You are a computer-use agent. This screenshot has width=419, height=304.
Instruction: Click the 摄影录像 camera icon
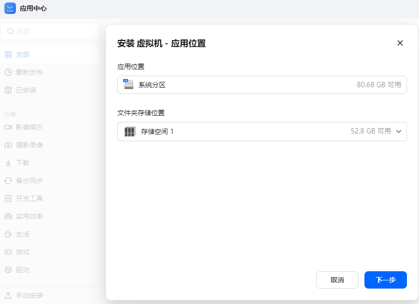point(8,145)
